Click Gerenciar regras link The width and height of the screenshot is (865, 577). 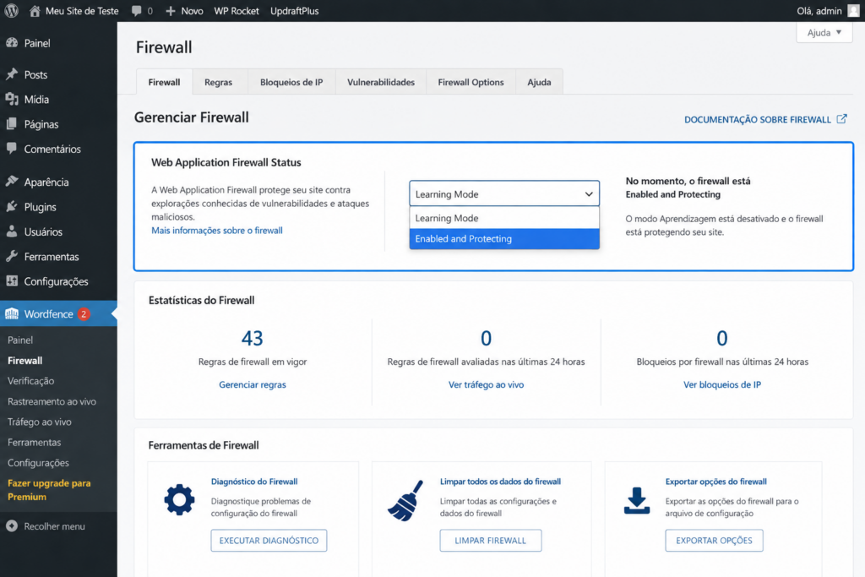click(253, 384)
